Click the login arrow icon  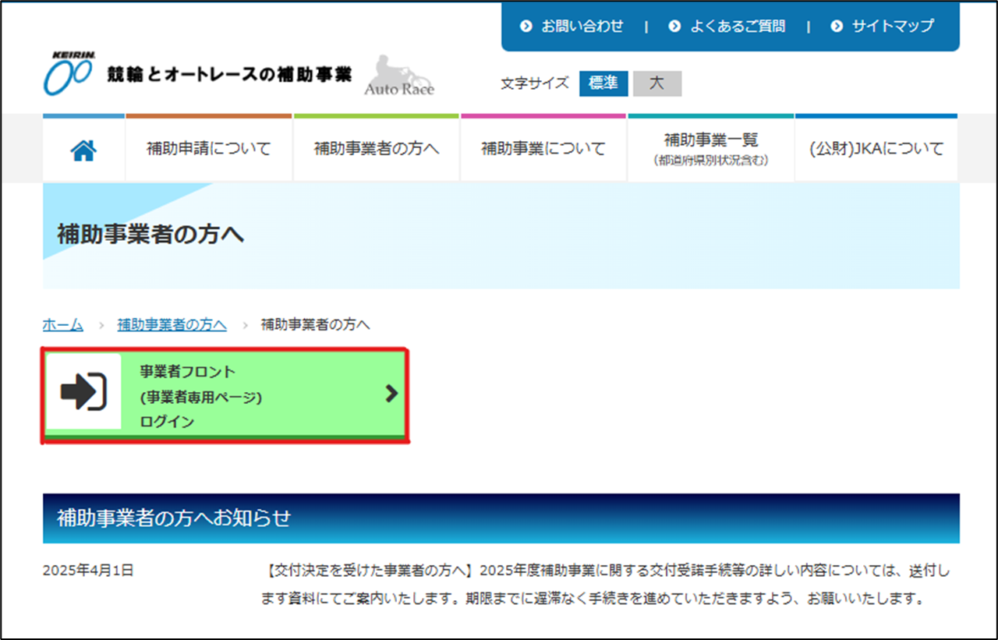(x=83, y=391)
